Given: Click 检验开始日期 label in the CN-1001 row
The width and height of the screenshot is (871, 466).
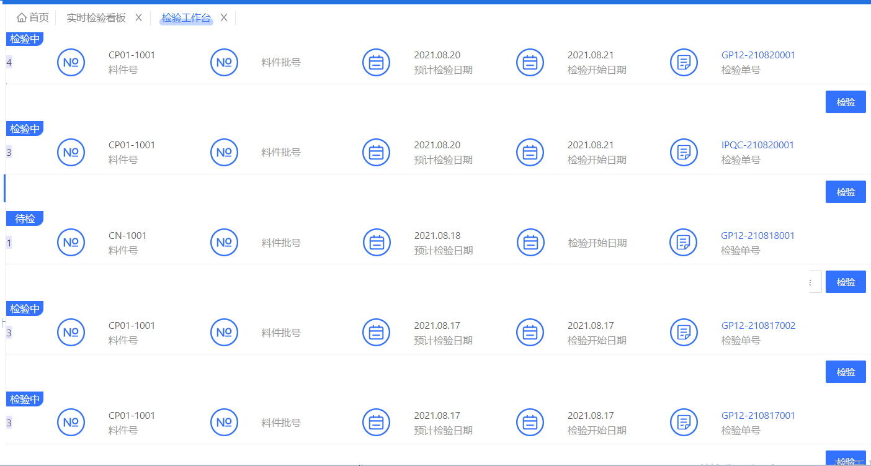Looking at the screenshot, I should [x=597, y=243].
